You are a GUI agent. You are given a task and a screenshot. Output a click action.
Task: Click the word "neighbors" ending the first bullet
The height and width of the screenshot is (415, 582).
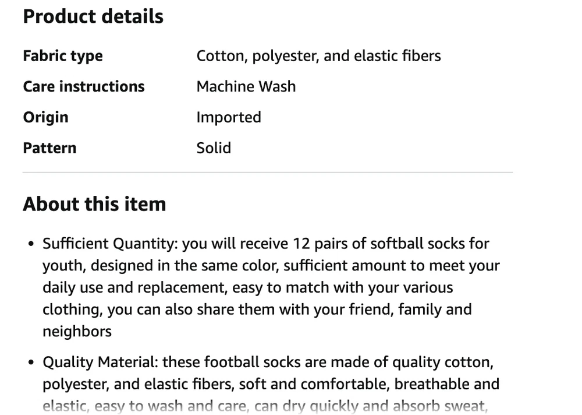[77, 332]
